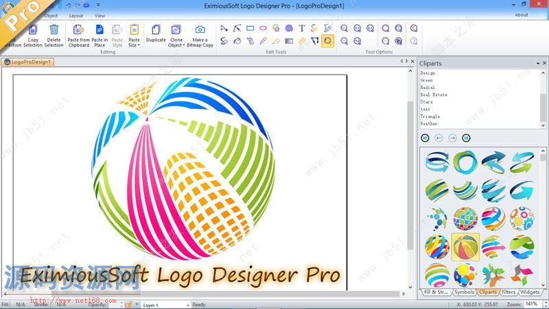Screen dimensions: 549x309
Task: Toggle the layer lock icon in status bar
Action: [x=128, y=305]
